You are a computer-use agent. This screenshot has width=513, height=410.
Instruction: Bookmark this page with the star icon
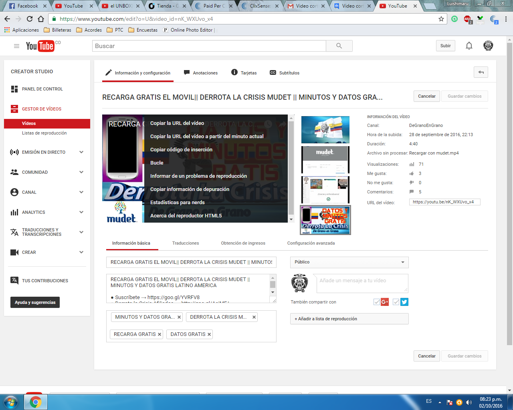(x=441, y=19)
